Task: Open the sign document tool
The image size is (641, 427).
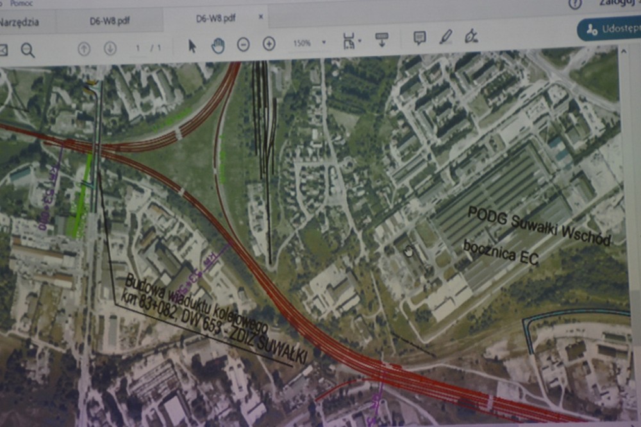Action: [472, 35]
